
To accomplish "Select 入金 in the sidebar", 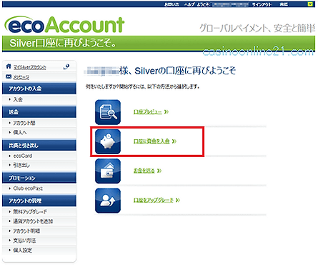I will [x=18, y=99].
